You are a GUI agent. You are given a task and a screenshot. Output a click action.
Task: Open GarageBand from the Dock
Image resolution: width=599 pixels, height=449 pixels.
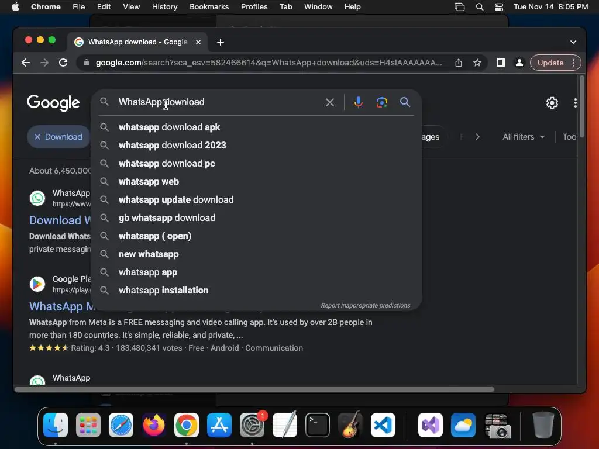[x=350, y=425]
